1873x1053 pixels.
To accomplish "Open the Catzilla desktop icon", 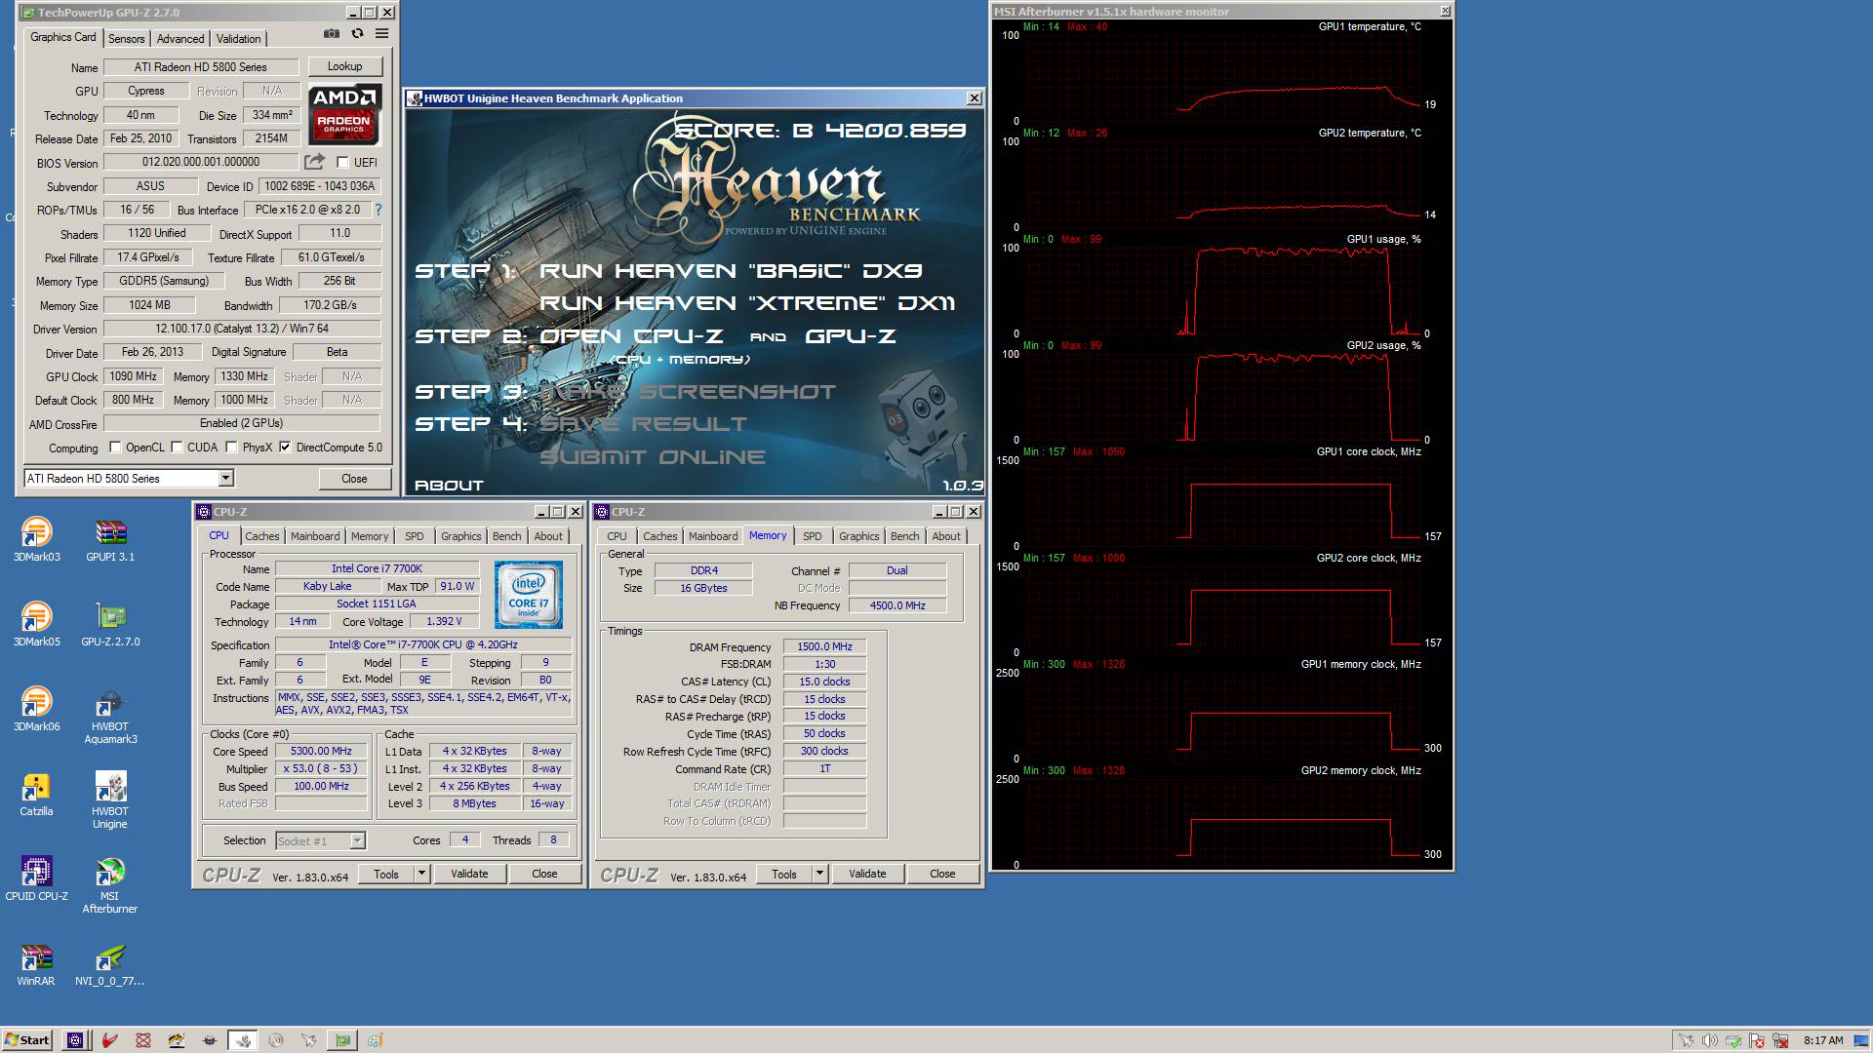I will click(x=36, y=794).
